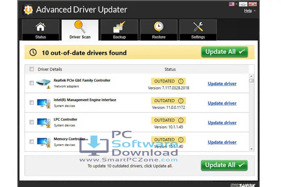Click info icon on Memory Controller OUTDATED badge
The width and height of the screenshot is (281, 187).
[x=181, y=140]
